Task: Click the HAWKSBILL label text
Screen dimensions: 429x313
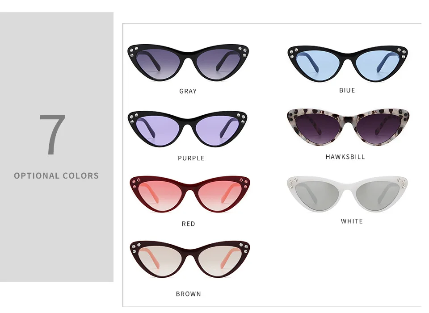Action: click(x=345, y=157)
